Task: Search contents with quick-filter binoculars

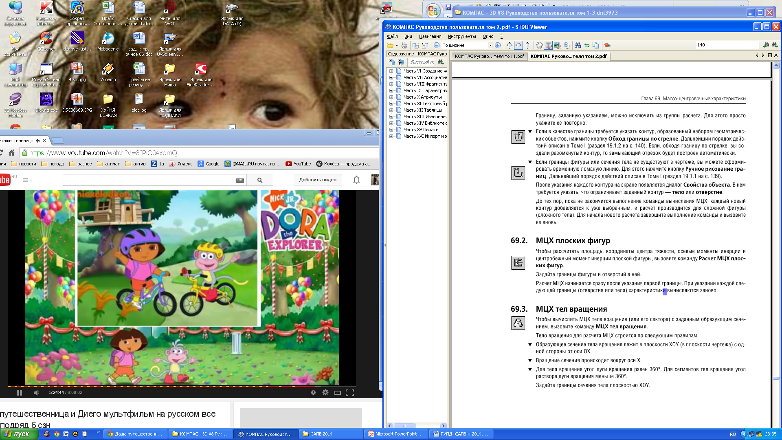Action: click(x=441, y=62)
